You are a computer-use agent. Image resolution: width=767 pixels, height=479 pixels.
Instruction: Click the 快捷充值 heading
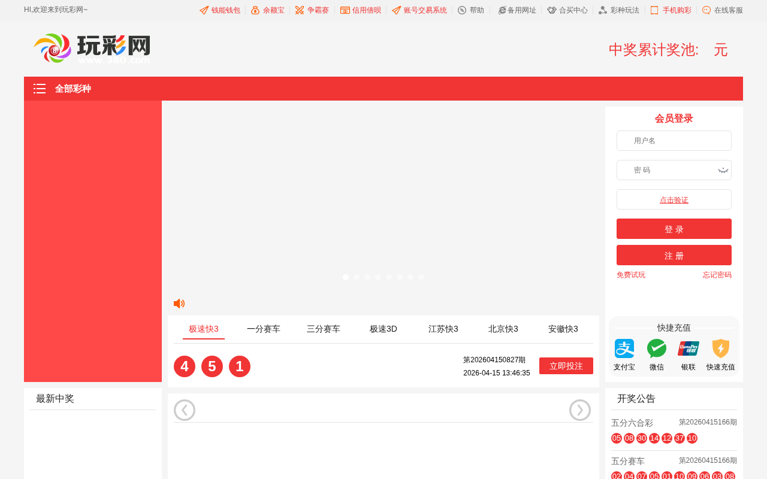coord(674,328)
